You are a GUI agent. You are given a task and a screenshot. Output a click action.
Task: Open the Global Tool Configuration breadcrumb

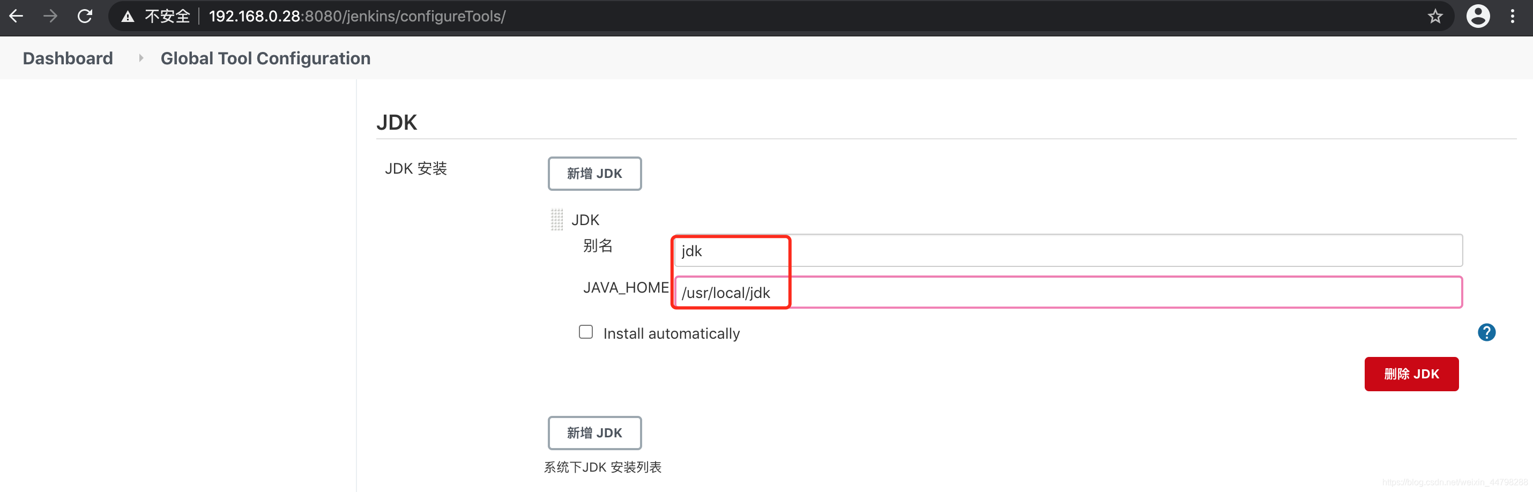265,58
